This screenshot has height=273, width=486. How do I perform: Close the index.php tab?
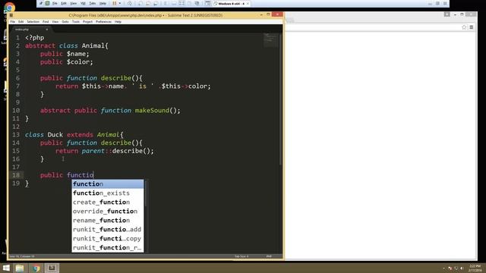47,30
